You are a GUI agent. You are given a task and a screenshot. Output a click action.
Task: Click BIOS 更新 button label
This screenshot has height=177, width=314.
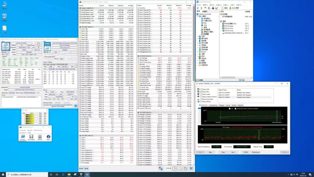[x=235, y=8]
